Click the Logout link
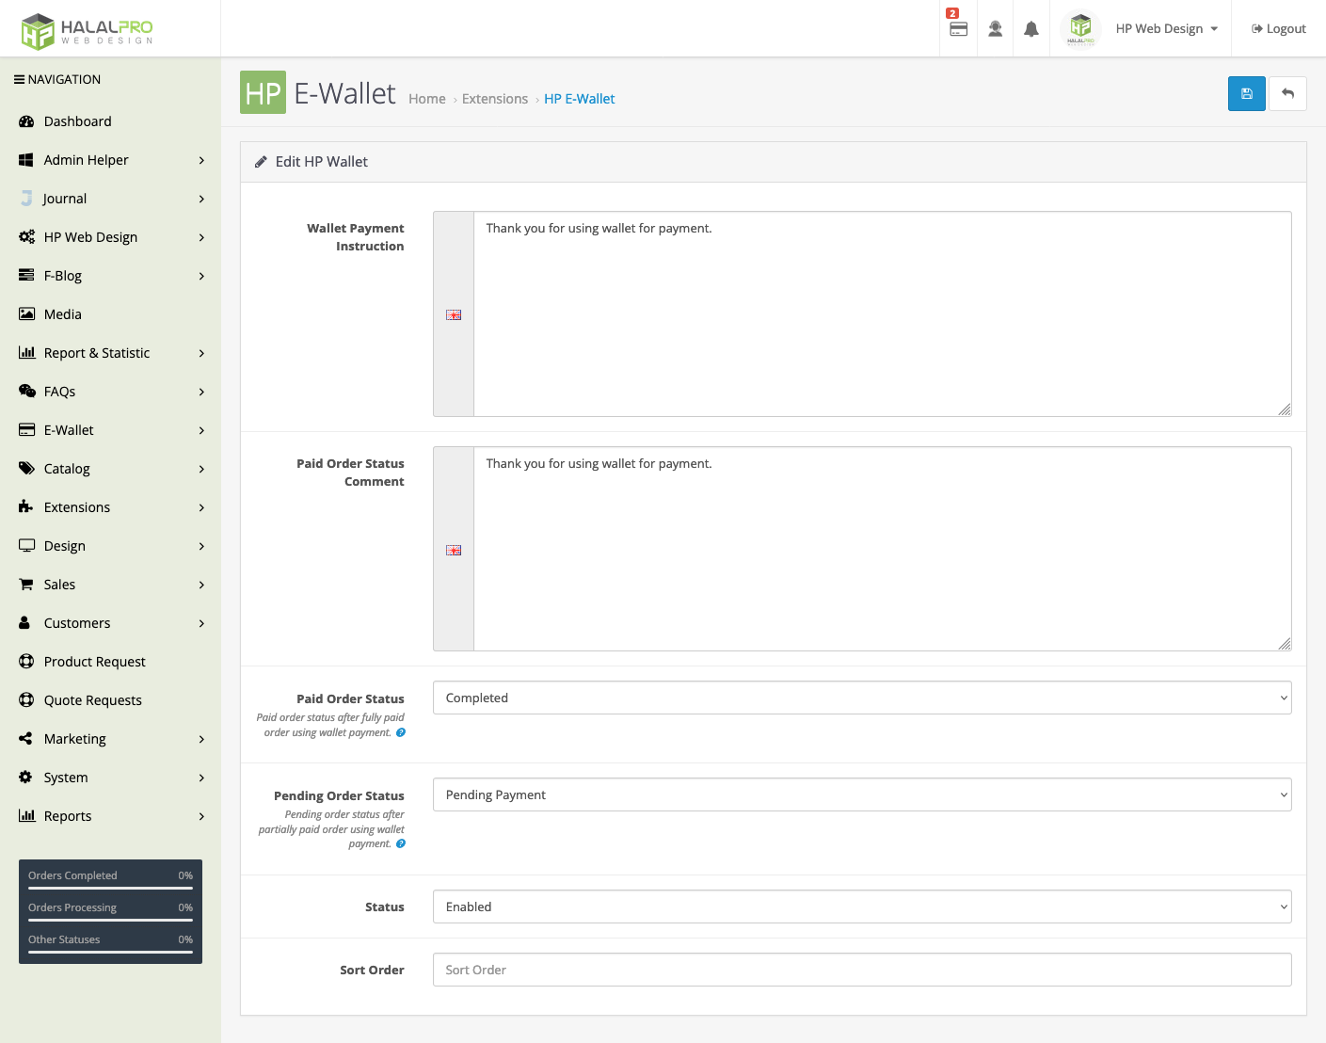Screen dimensions: 1326x1043 pyautogui.click(x=1278, y=28)
